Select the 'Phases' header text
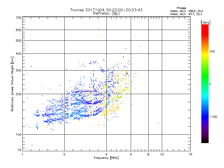The height and width of the screenshot is (168, 224). tap(181, 8)
